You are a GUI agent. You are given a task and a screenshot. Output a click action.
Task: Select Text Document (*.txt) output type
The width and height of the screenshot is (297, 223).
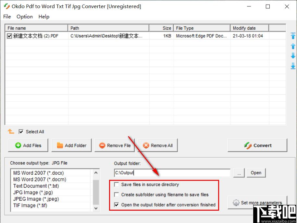point(50,186)
